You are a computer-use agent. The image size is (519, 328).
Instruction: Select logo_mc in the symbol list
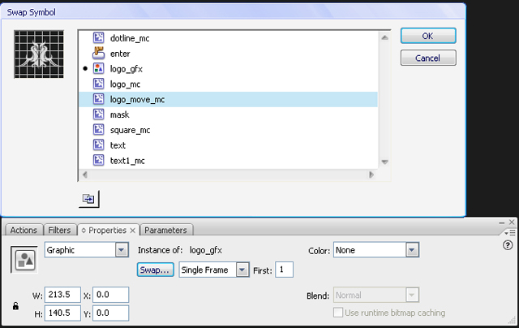point(228,84)
